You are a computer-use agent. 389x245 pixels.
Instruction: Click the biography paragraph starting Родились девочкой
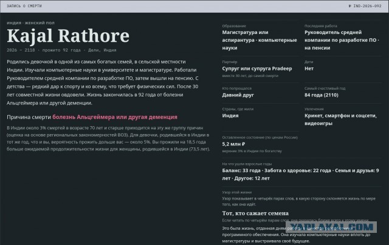[x=103, y=82]
